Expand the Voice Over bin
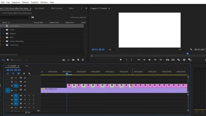206x116 pixels. coord(4,45)
